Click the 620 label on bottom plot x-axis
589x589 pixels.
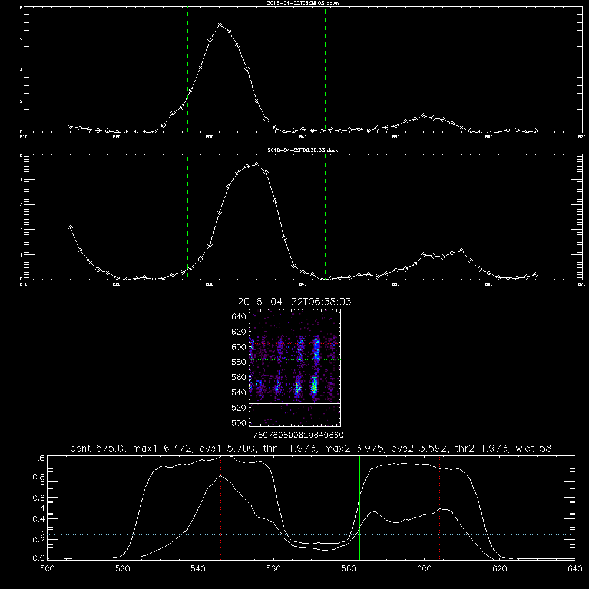pos(499,569)
